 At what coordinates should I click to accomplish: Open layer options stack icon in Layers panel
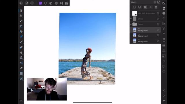tap(140, 7)
